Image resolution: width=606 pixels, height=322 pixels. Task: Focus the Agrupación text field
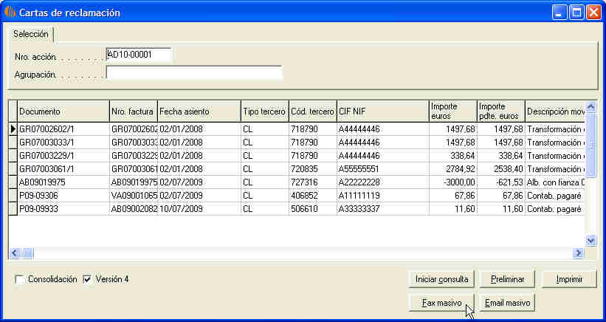tap(194, 73)
